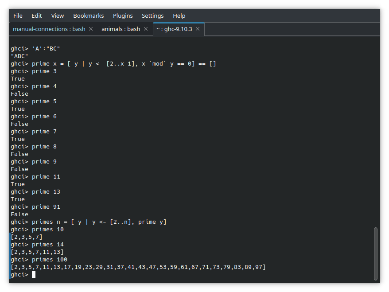Click the command 'prime 4'
389x292 pixels.
(44, 86)
